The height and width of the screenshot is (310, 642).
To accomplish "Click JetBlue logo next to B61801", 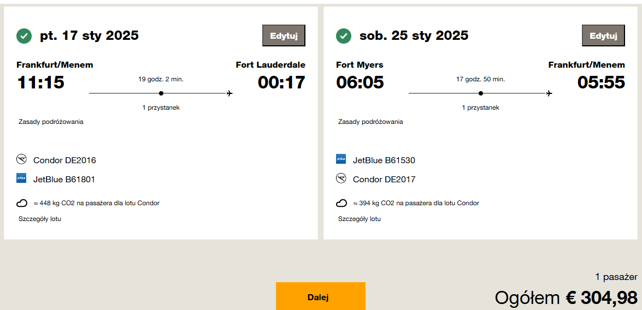I will click(x=21, y=178).
